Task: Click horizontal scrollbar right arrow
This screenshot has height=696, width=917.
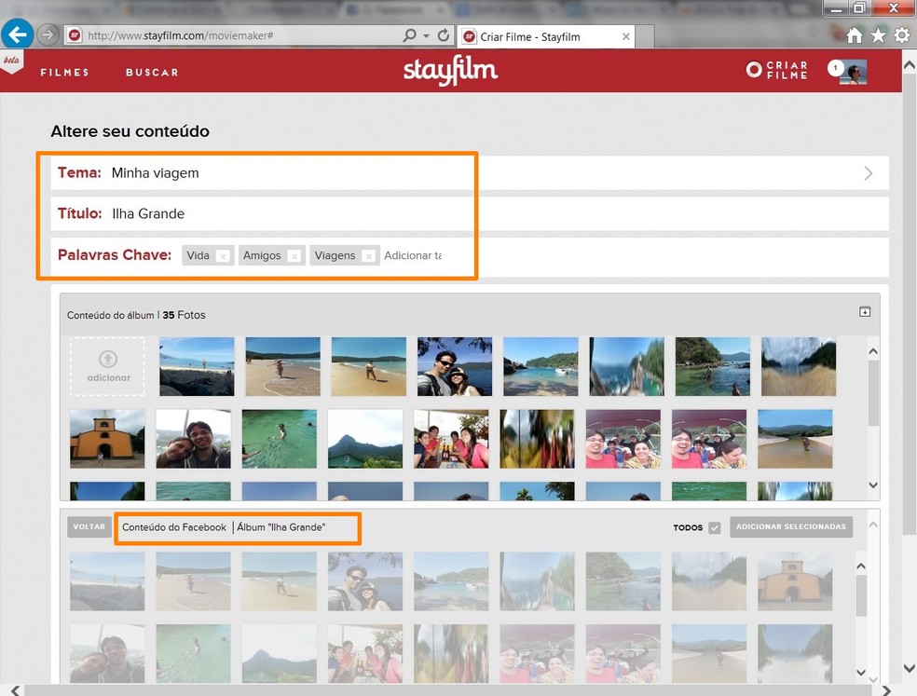Action: click(886, 690)
